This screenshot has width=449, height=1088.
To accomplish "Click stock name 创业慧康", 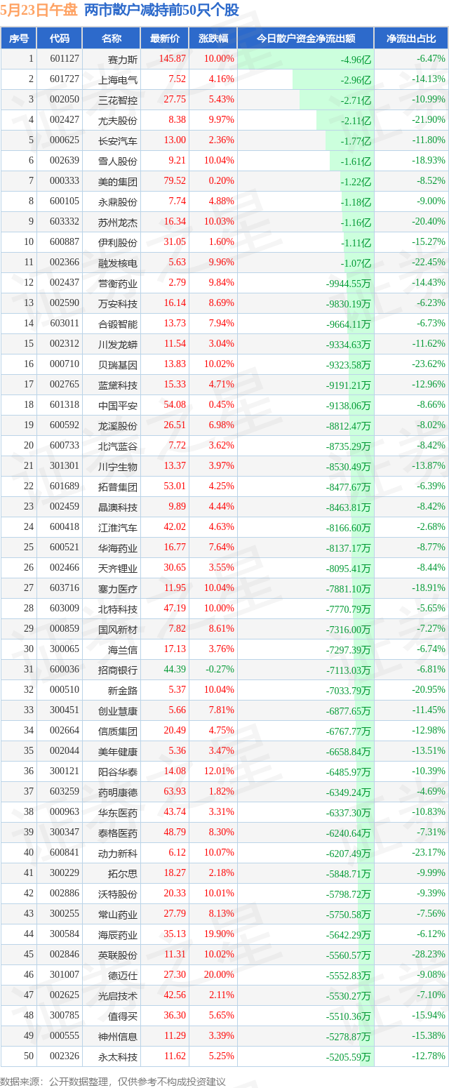I will click(119, 710).
